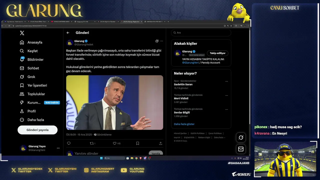Image resolution: width=320 pixels, height=180 pixels.
Task: Open Topluluklar communities
Action: coord(32,94)
